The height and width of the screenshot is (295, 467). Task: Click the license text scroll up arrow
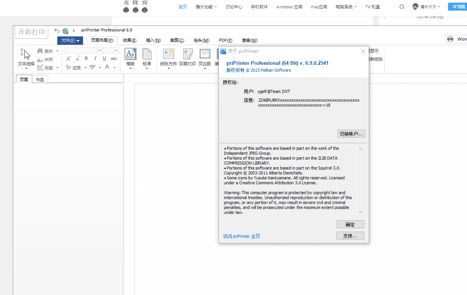[x=360, y=149]
